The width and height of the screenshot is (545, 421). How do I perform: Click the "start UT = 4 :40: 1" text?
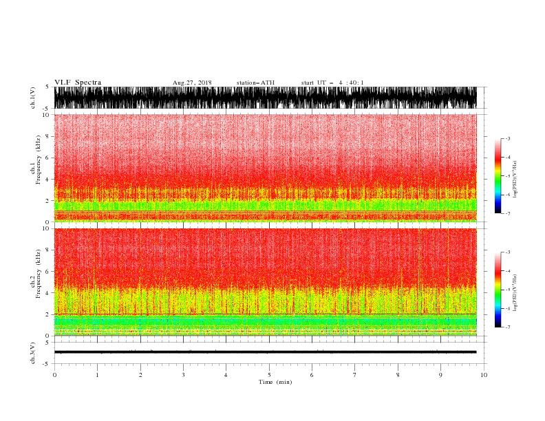pyautogui.click(x=332, y=83)
